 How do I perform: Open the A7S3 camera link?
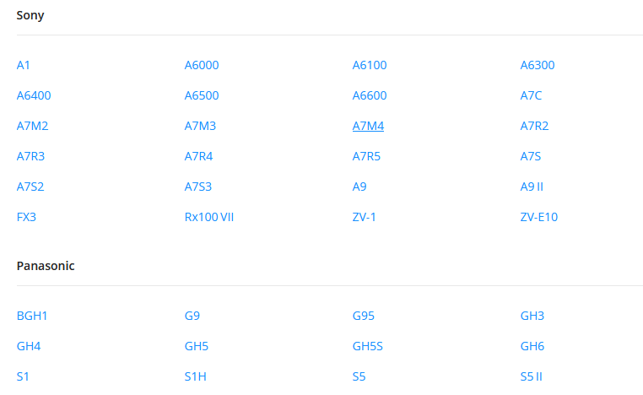click(198, 187)
